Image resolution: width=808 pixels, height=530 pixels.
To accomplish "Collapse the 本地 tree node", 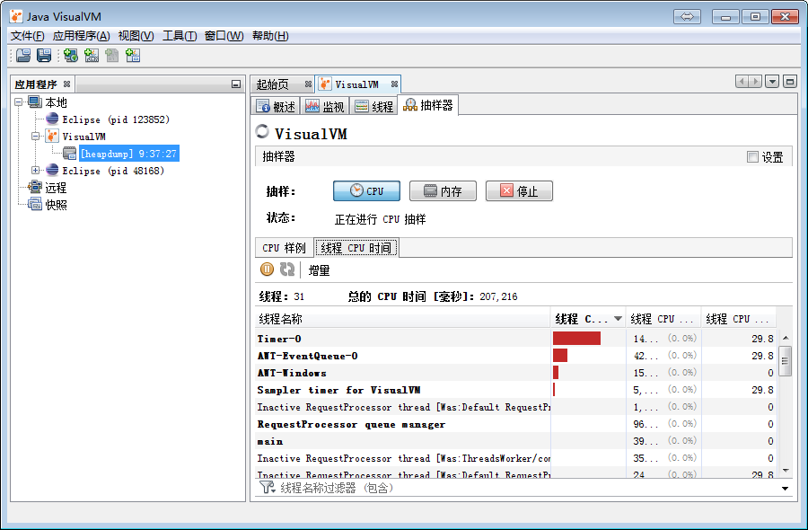I will 19,102.
